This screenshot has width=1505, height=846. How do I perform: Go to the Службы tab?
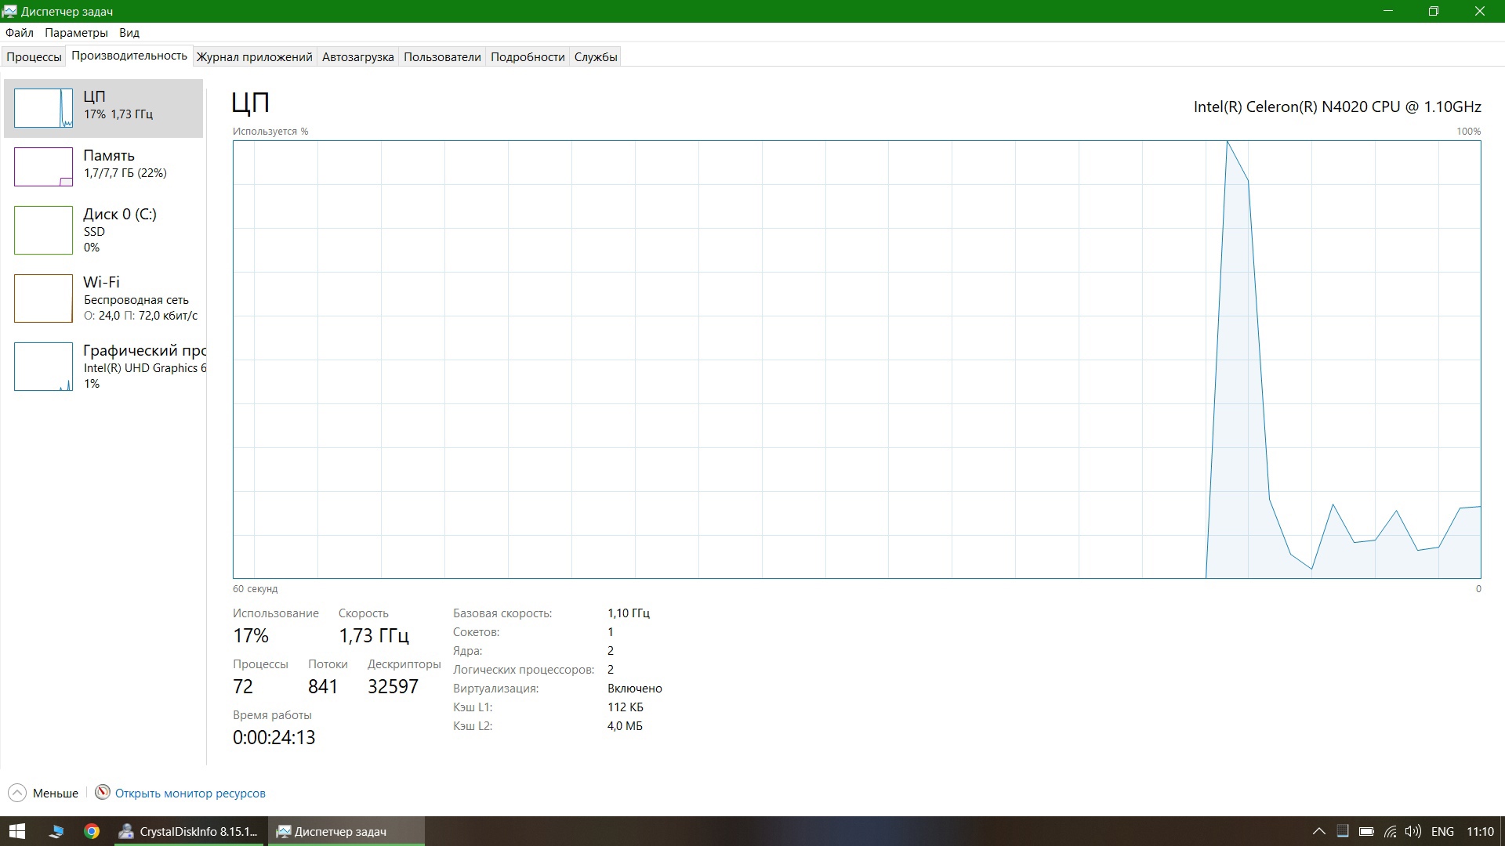tap(596, 56)
